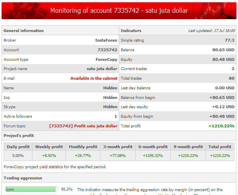Click the '6-month profit' column header
The height and width of the screenshot is (195, 238).
153,147
